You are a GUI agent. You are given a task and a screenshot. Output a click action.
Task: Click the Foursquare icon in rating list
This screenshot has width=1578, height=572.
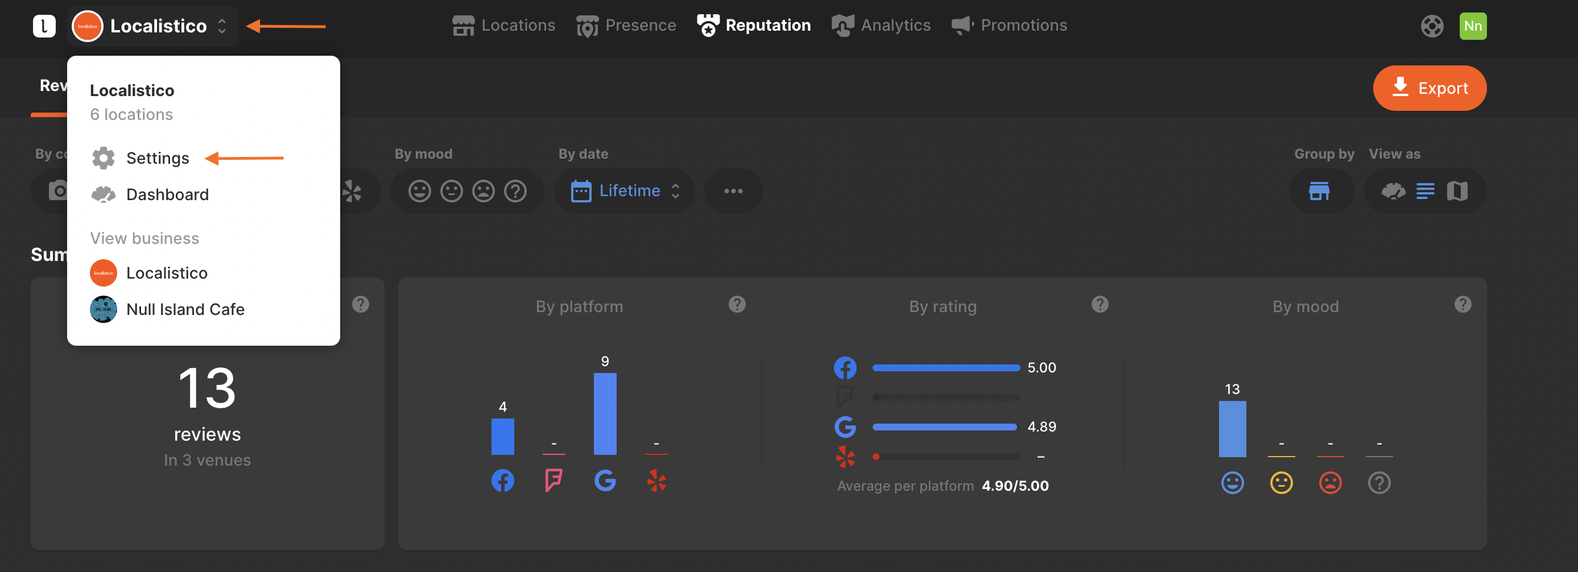(x=845, y=397)
